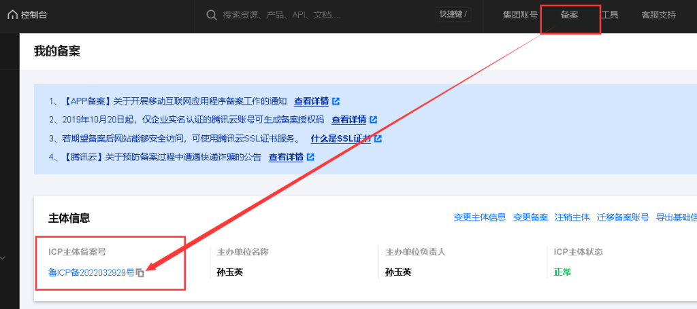Image resolution: width=697 pixels, height=309 pixels.
Task: Open external link icon beside APP备案 notice
Action: [336, 102]
